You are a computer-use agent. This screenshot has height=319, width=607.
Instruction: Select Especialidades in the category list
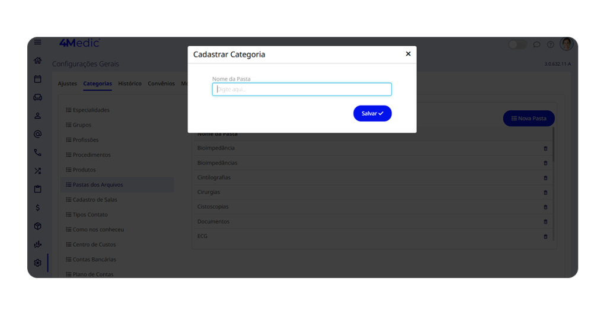pos(91,110)
